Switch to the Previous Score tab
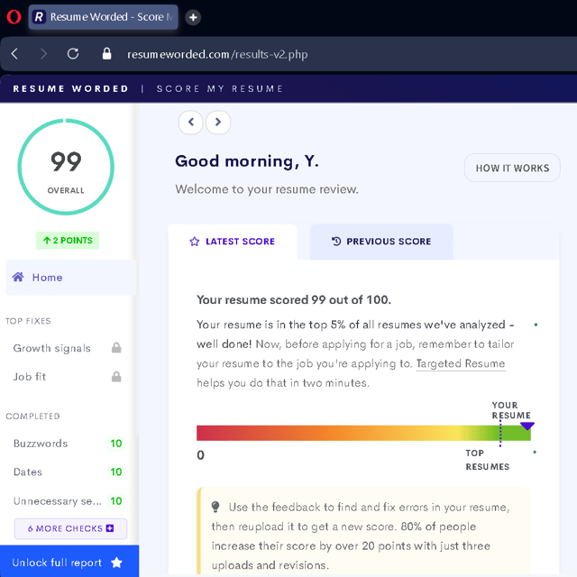577x577 pixels. pyautogui.click(x=381, y=242)
